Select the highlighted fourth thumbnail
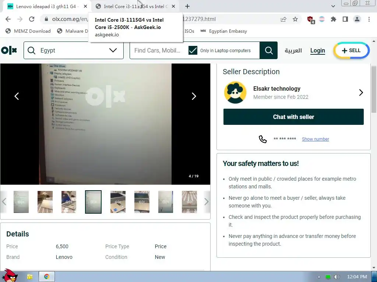 point(93,202)
